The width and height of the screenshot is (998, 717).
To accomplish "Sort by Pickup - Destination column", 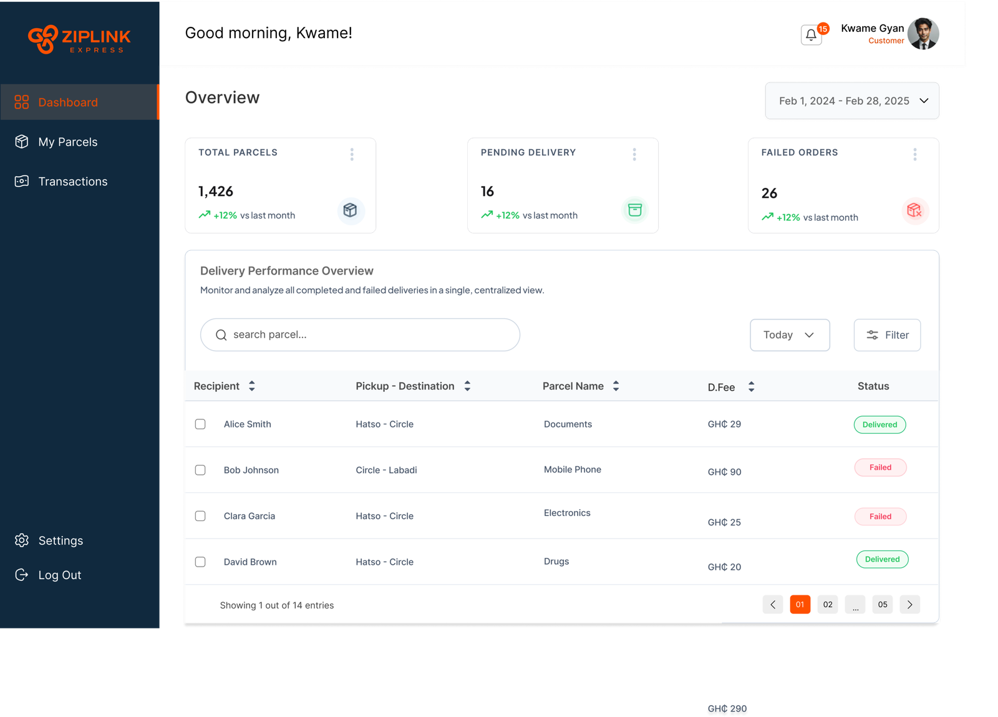I will (x=467, y=386).
